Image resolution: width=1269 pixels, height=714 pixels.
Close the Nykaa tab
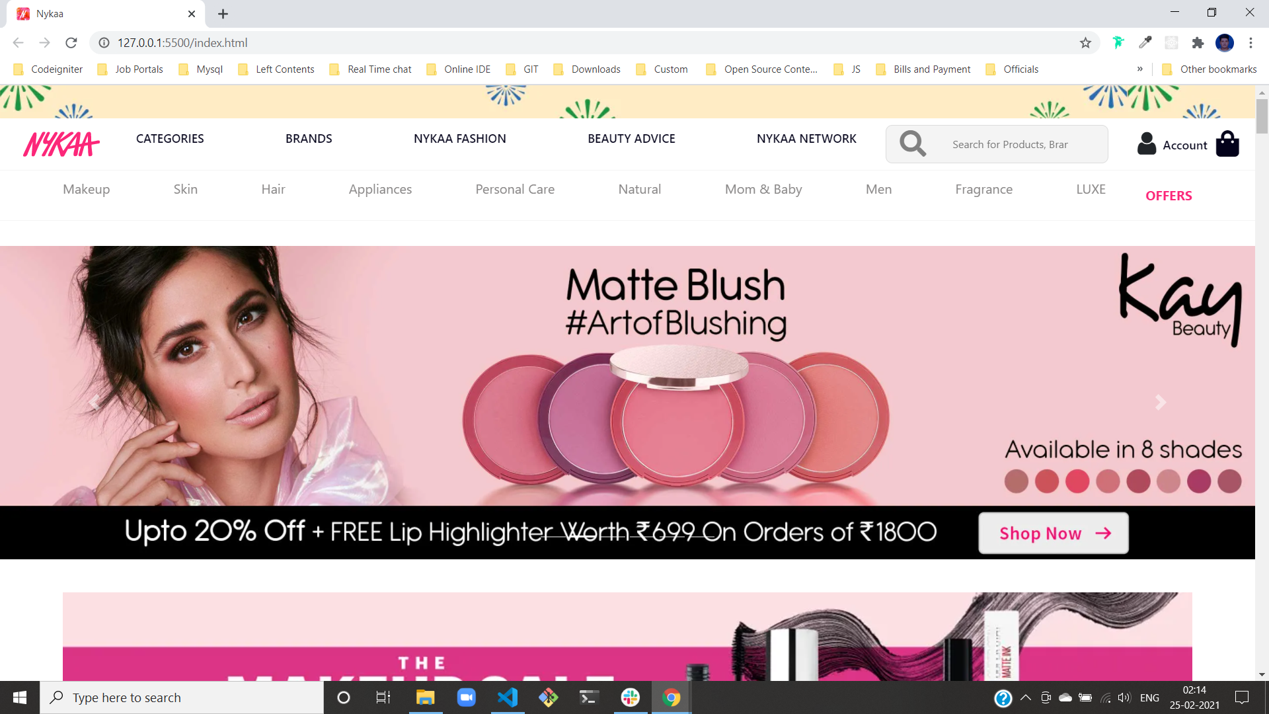(x=192, y=14)
